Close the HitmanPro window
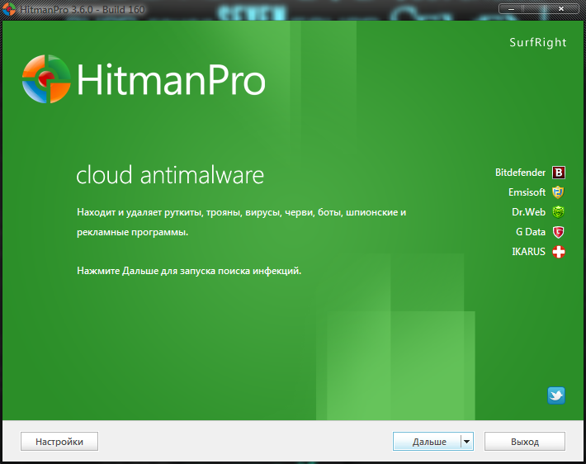Viewport: 586px width, 464px height. click(x=561, y=8)
